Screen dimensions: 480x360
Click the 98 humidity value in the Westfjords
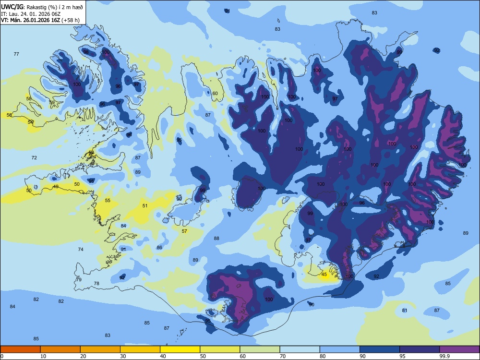coord(86,52)
